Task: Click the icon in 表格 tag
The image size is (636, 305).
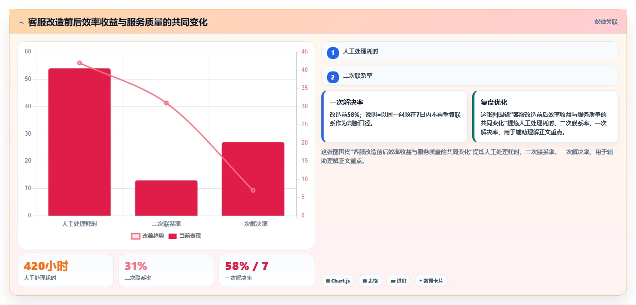Action: (x=365, y=281)
